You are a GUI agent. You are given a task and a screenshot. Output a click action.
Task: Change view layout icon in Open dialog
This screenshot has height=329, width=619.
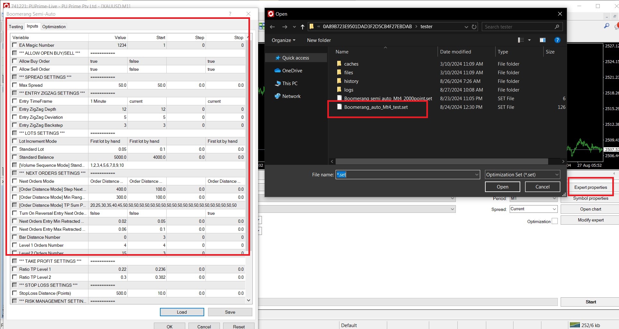(x=521, y=40)
